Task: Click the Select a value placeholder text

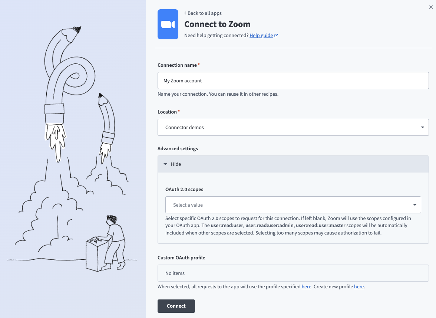Action: pyautogui.click(x=188, y=204)
